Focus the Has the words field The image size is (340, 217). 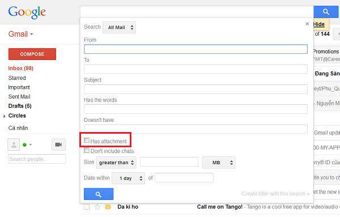tap(195, 109)
